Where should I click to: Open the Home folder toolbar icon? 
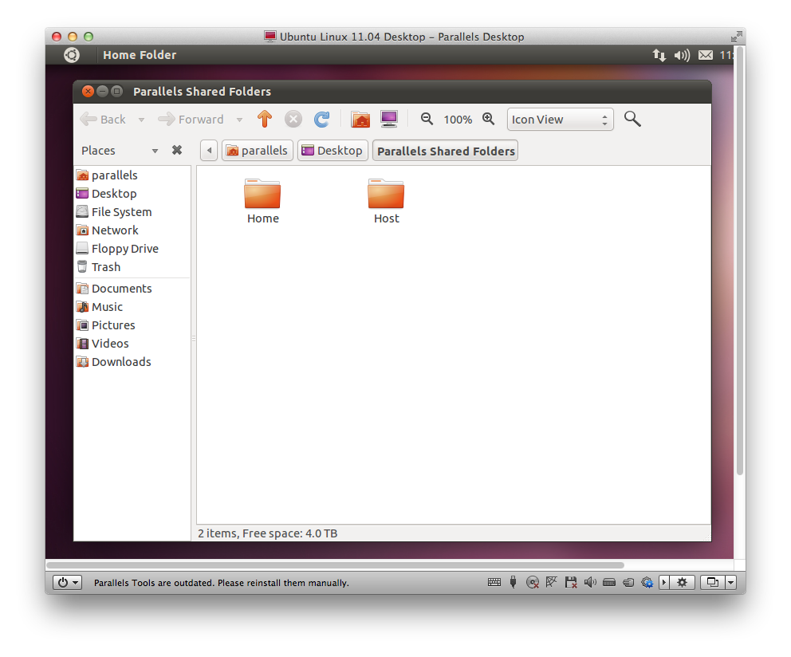click(360, 120)
